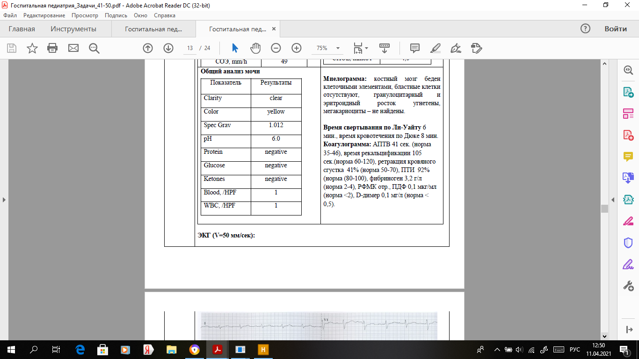Click the page number input field
The image size is (639, 359).
190,48
